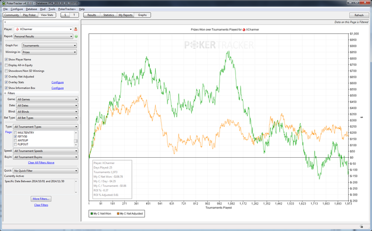Switch to the My Reports tab
Image resolution: width=372 pixels, height=231 pixels.
(125, 15)
